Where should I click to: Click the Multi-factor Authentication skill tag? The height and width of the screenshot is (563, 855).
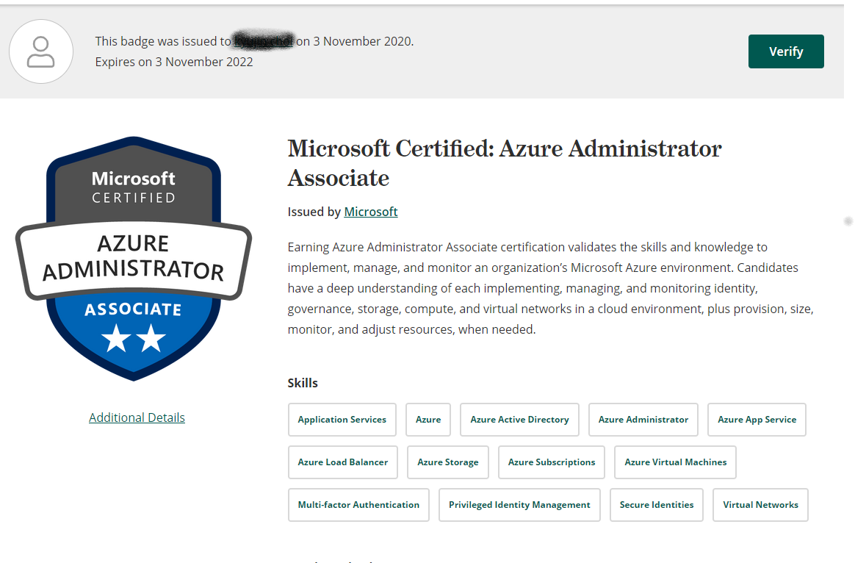(x=358, y=505)
